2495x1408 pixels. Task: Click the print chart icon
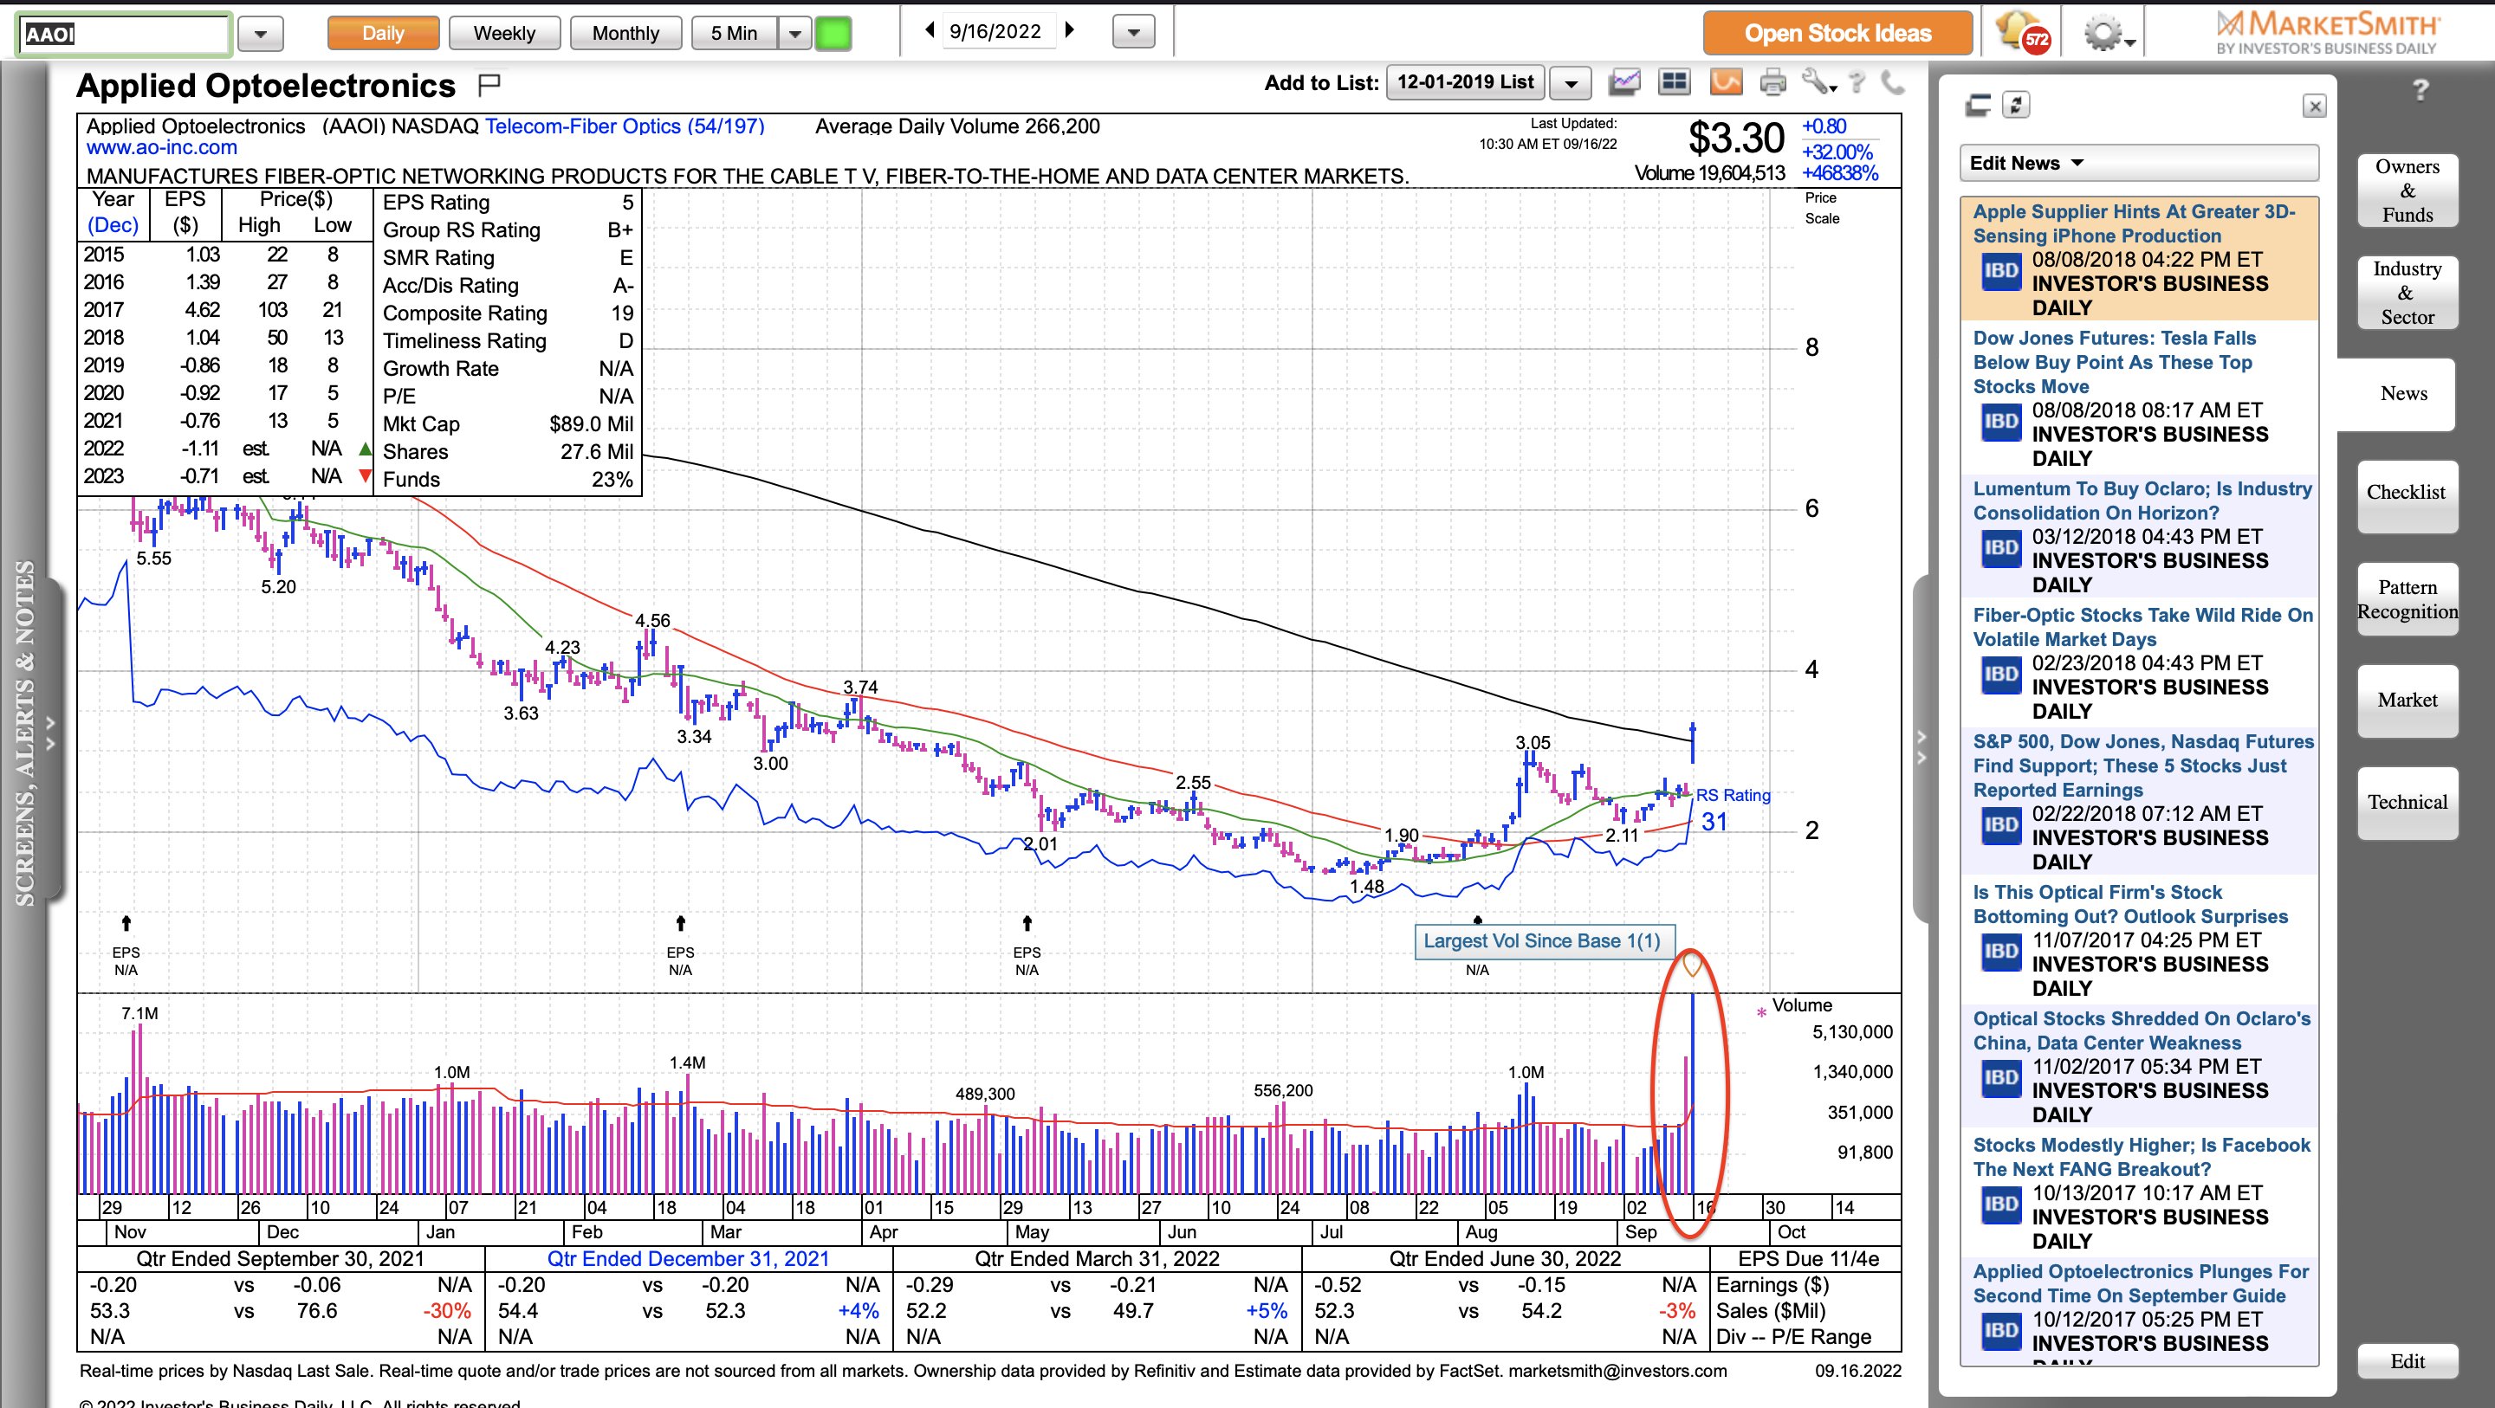tap(1772, 83)
